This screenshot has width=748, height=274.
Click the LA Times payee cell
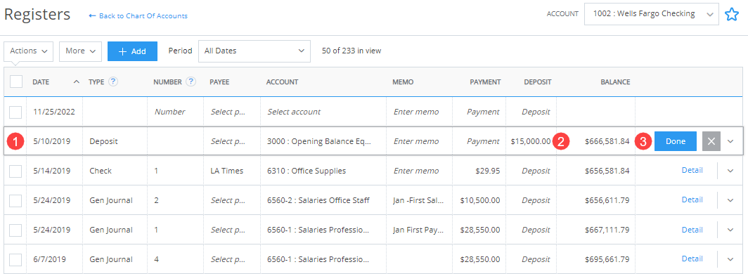pos(232,171)
